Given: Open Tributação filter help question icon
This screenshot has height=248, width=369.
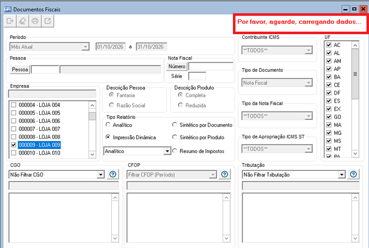Looking at the screenshot, I should coord(354,175).
